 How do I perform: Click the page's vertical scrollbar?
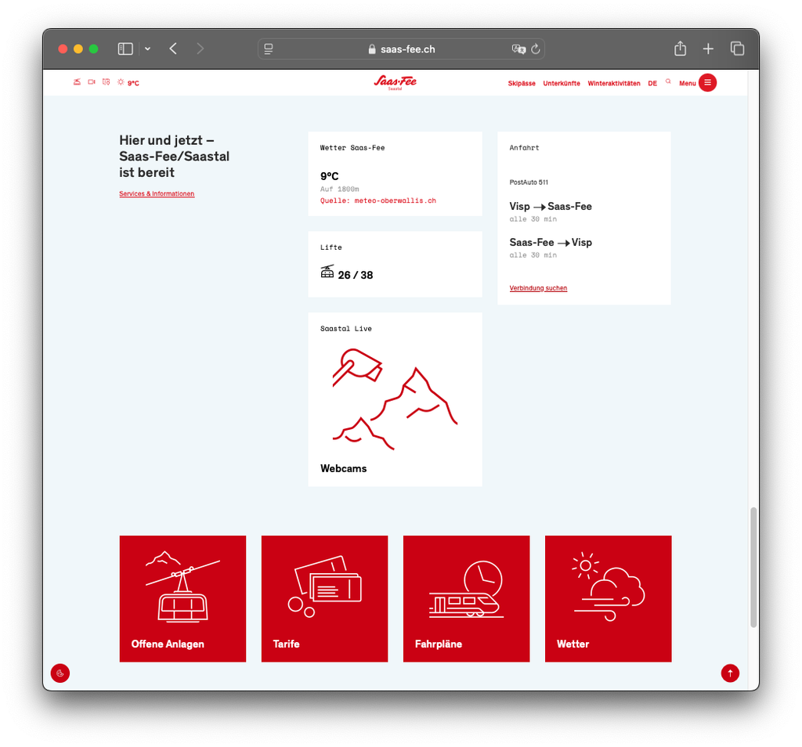click(x=753, y=567)
